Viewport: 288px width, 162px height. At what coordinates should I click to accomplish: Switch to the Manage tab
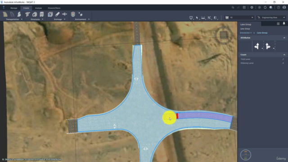click(14, 8)
